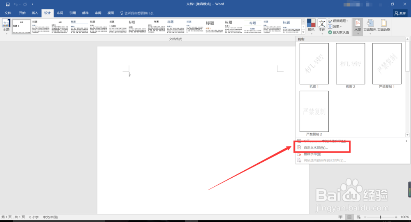
Task: Click the 水印 dropdown arrow
Action: 358,34
